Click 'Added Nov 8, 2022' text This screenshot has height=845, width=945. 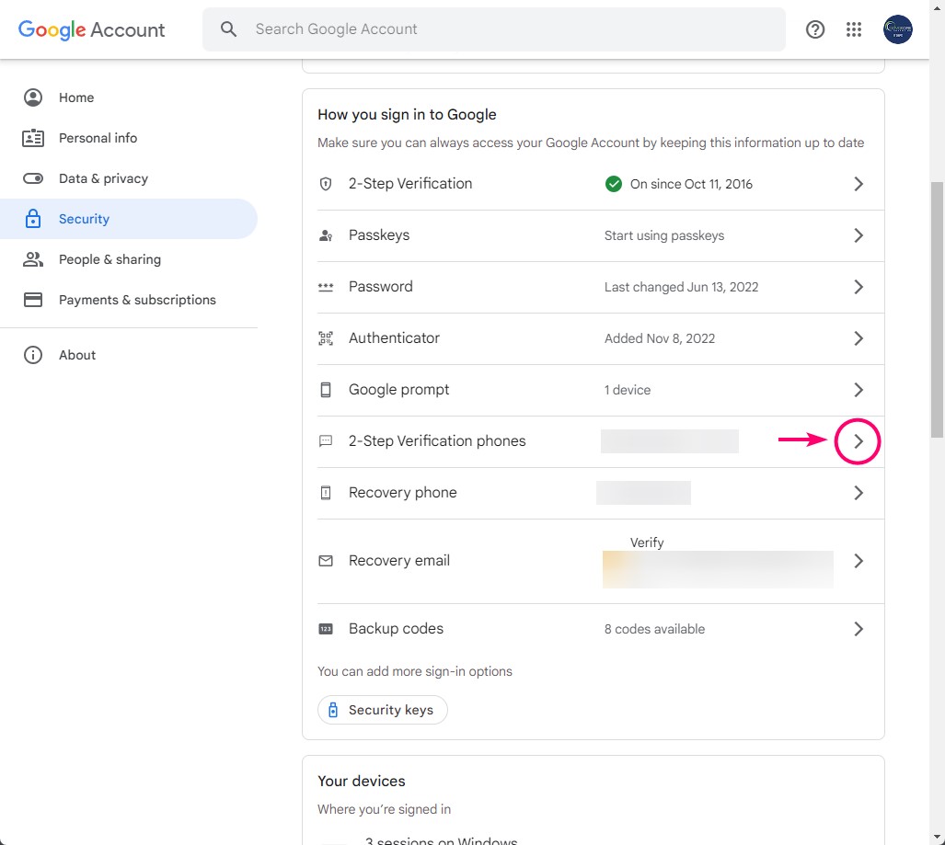[660, 338]
